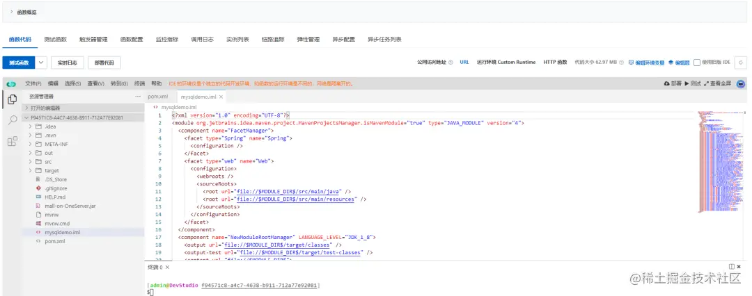The width and height of the screenshot is (752, 296).
Task: Click the refresh icon button beside 使用旧版 IDE
Action: [x=741, y=63]
